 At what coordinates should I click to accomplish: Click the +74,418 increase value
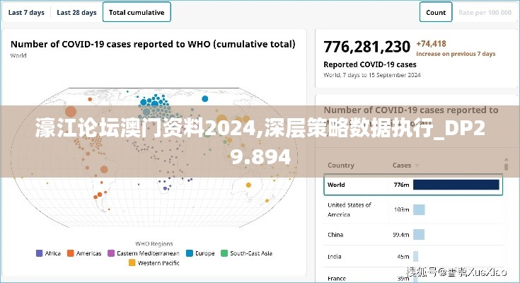pos(431,43)
